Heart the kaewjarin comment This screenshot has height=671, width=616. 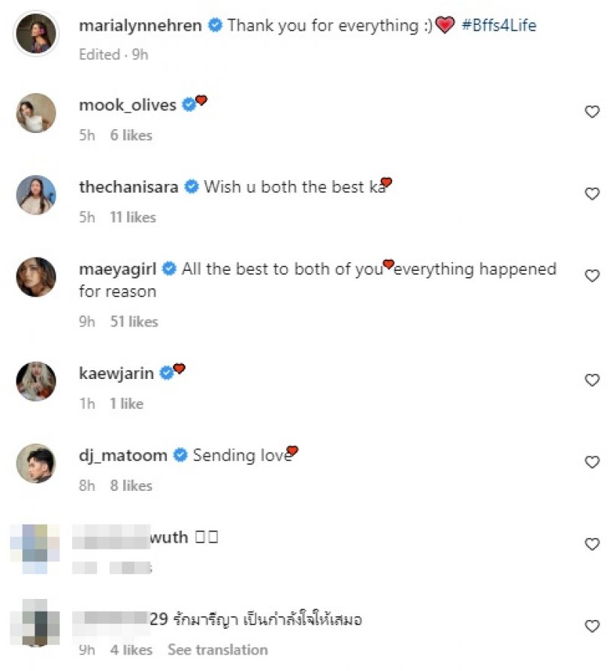click(592, 380)
